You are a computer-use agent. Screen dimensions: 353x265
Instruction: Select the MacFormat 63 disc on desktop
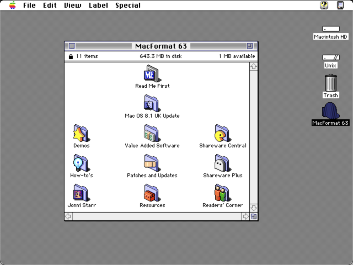click(330, 110)
